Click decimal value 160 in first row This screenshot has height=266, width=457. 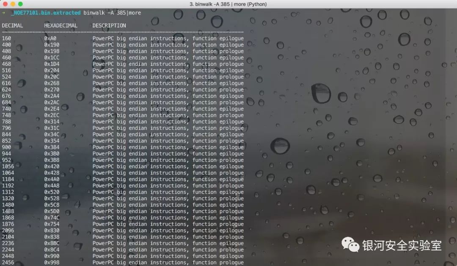click(x=6, y=38)
